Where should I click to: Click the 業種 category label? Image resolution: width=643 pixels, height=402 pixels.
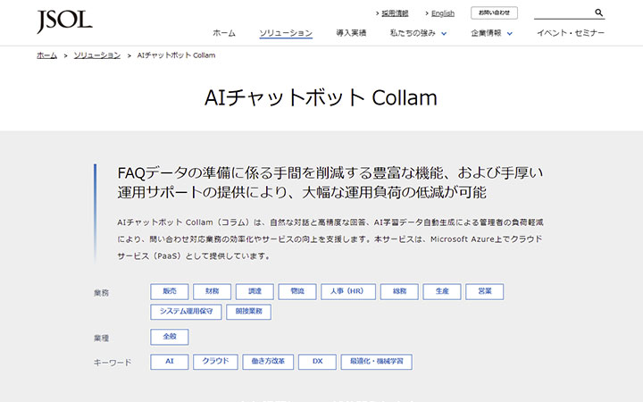(101, 338)
